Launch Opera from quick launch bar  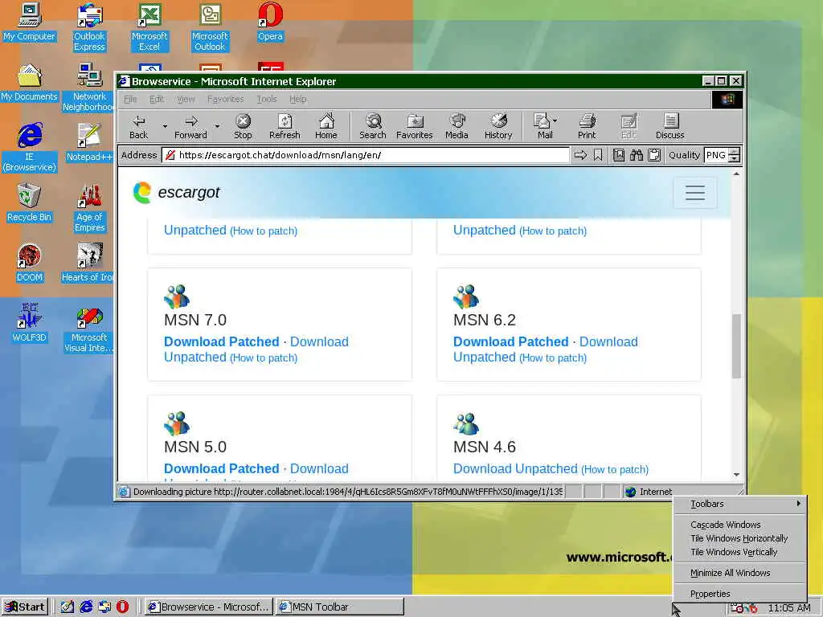[122, 607]
